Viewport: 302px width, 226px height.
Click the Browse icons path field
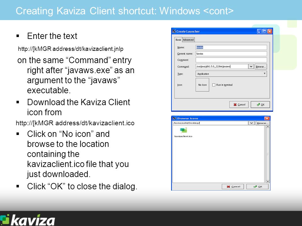point(210,123)
